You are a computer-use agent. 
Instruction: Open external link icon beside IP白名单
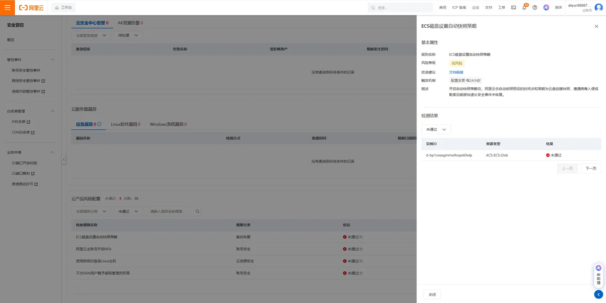click(29, 122)
